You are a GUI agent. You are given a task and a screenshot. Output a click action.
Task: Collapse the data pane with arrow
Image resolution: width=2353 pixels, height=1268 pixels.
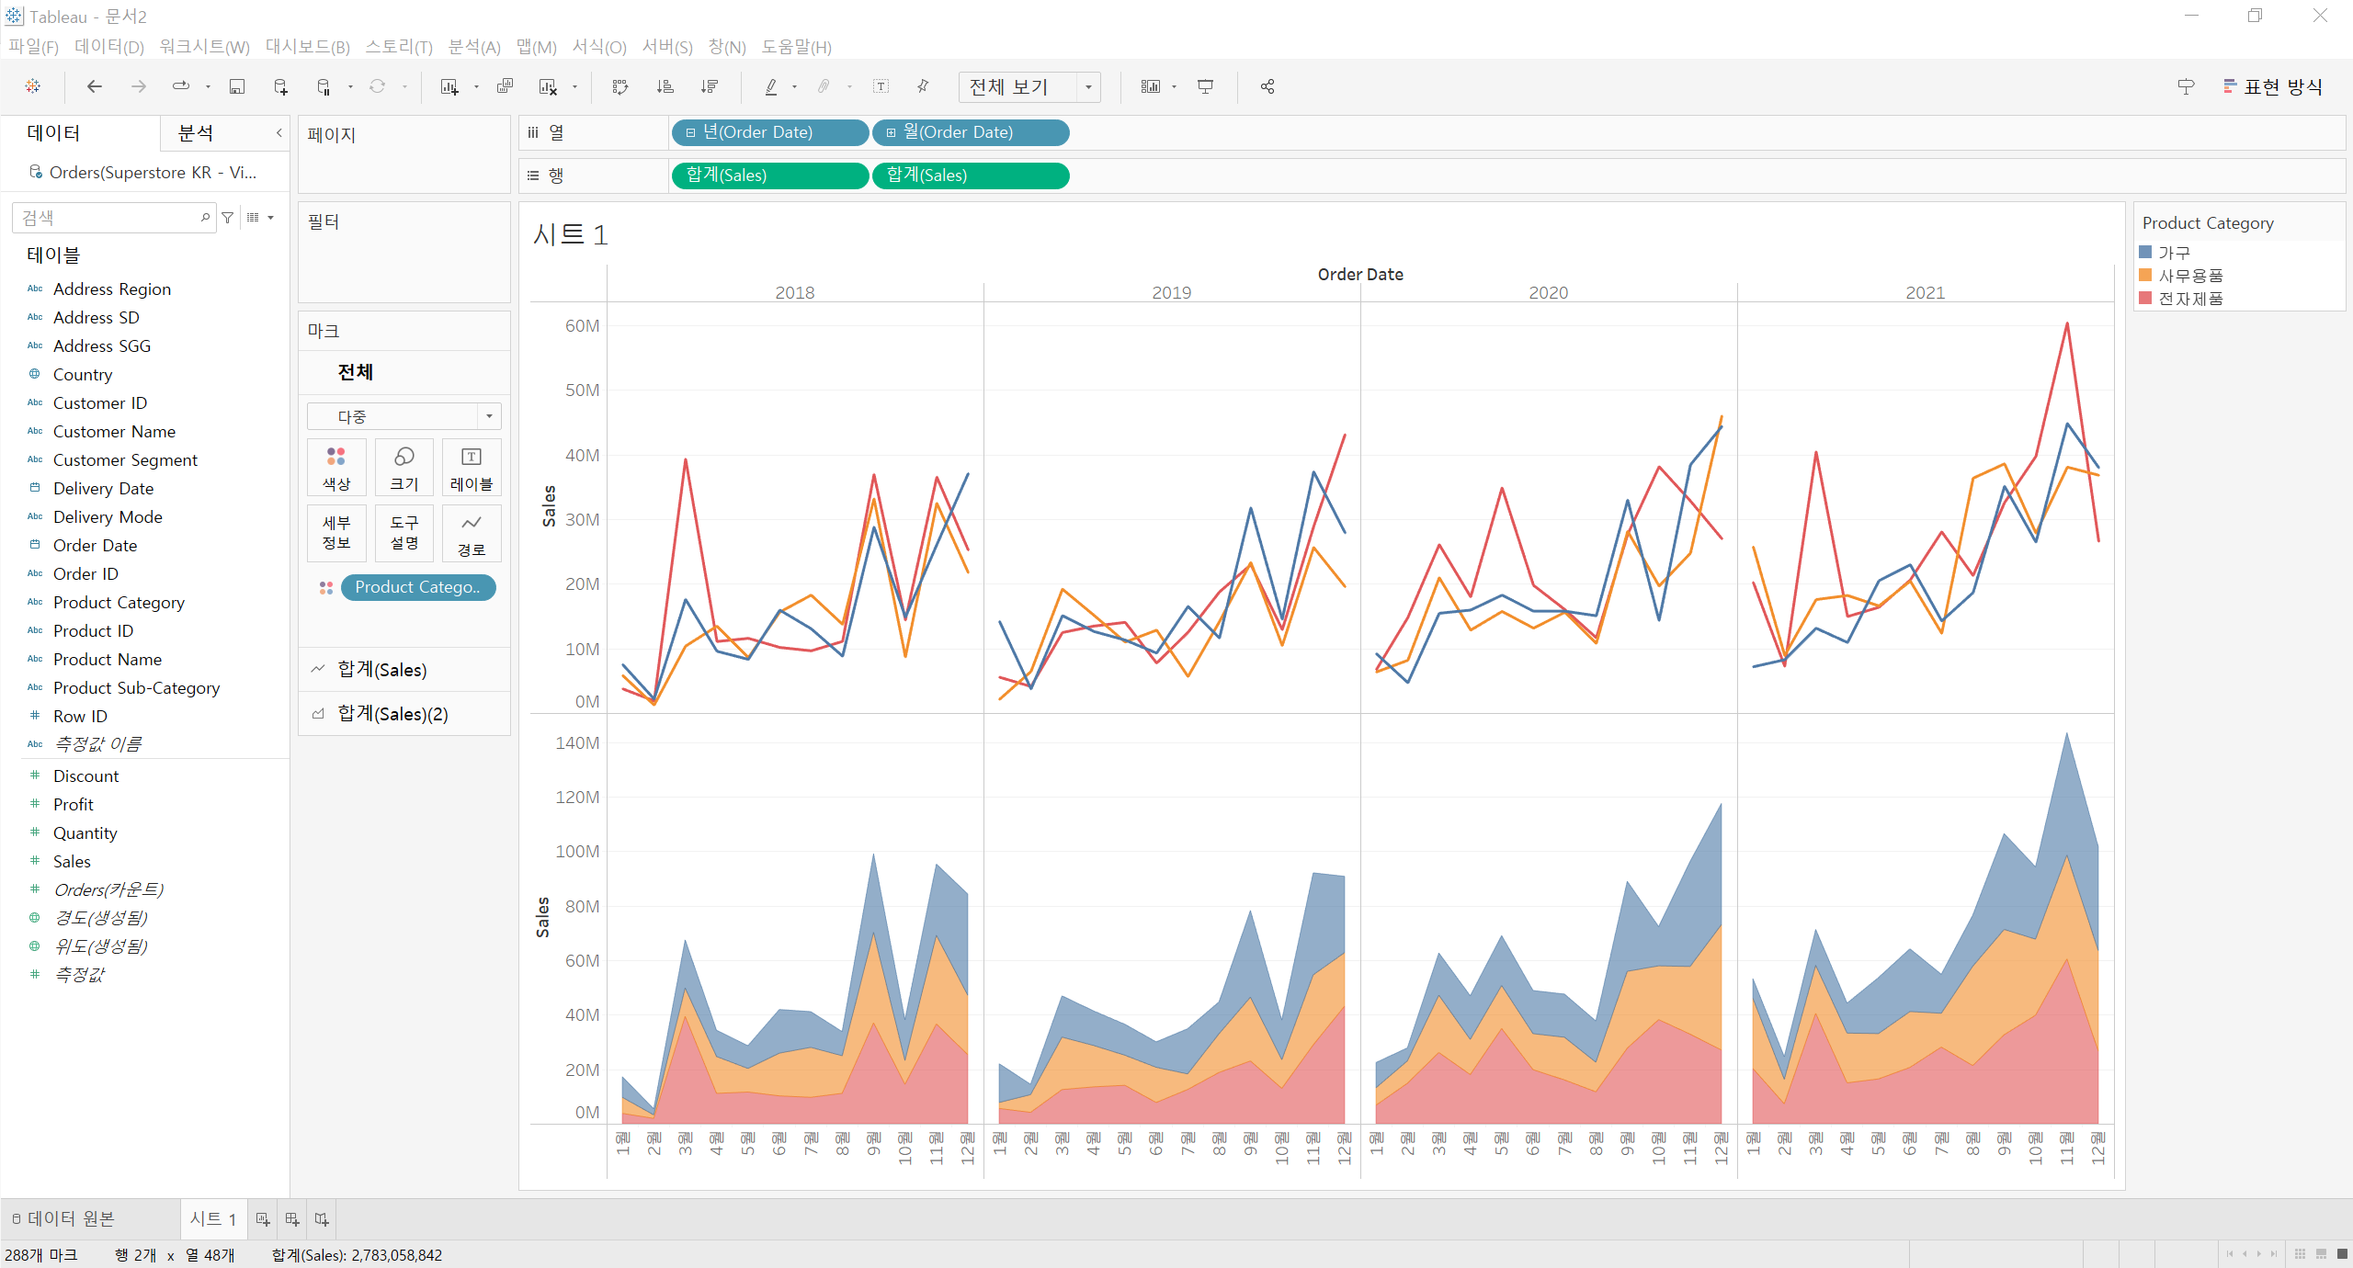(x=278, y=133)
